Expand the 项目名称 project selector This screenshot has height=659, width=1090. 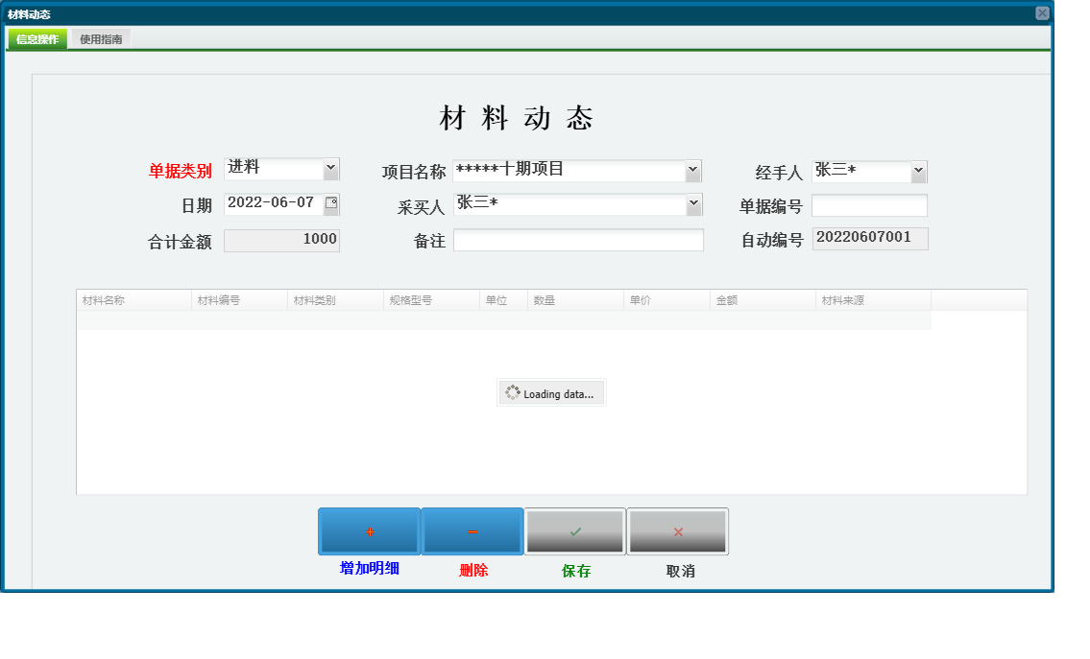pyautogui.click(x=692, y=170)
